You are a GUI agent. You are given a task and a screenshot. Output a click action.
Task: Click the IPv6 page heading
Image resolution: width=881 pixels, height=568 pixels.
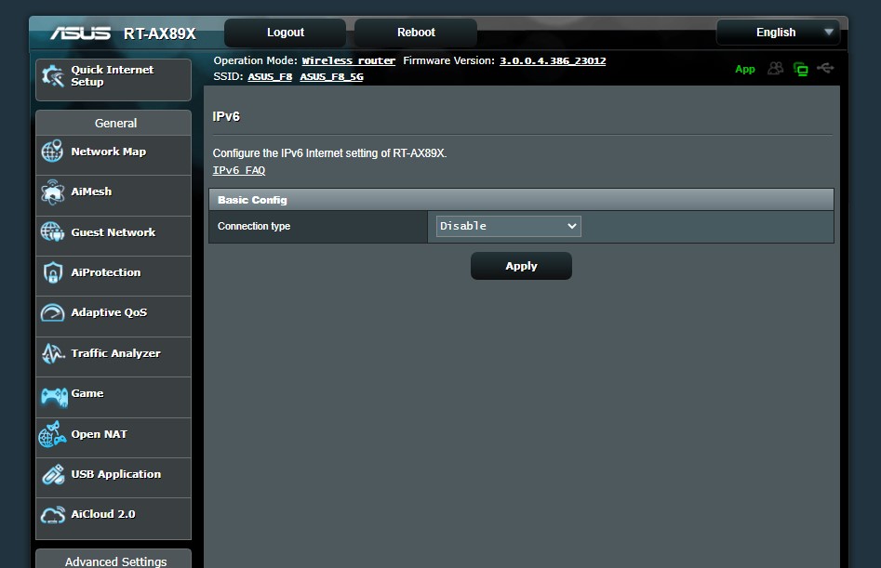[x=226, y=117]
